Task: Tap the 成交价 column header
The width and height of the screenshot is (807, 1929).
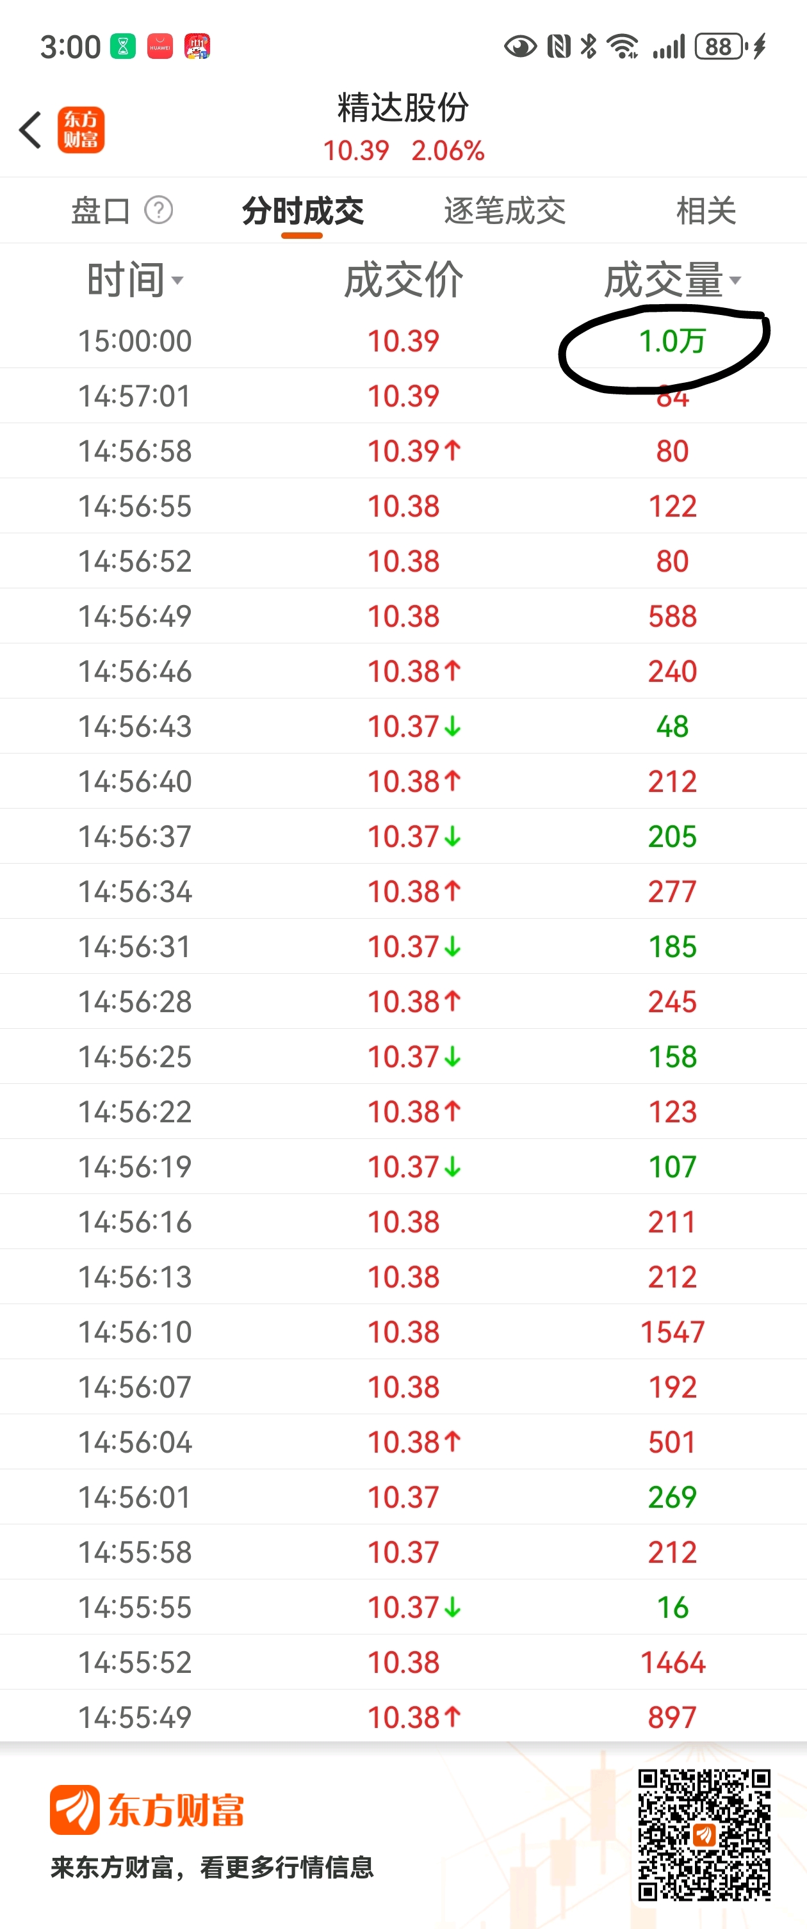Action: pos(403,280)
